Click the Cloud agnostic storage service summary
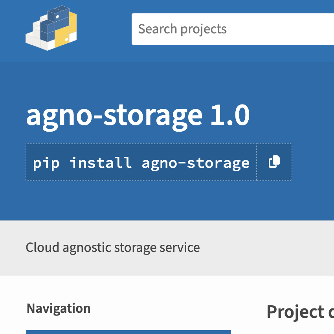The width and height of the screenshot is (334, 334). (112, 248)
